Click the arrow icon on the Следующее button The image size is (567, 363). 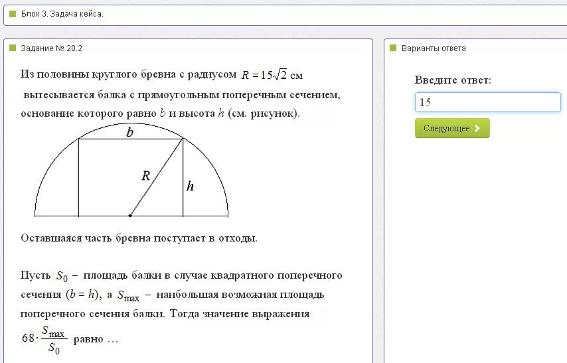(477, 128)
